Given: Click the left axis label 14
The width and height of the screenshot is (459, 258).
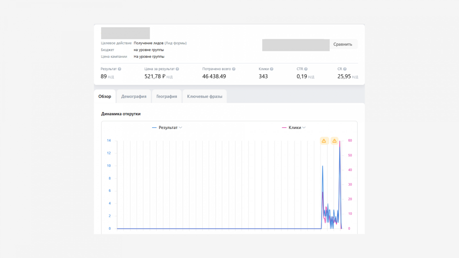Looking at the screenshot, I should pyautogui.click(x=109, y=140).
